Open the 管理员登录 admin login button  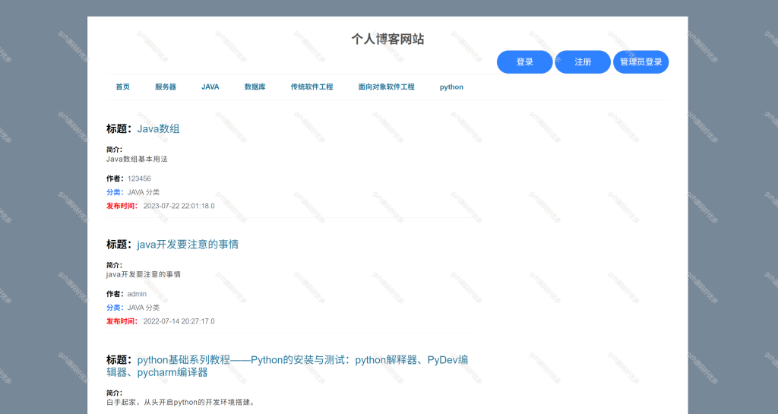click(x=640, y=62)
